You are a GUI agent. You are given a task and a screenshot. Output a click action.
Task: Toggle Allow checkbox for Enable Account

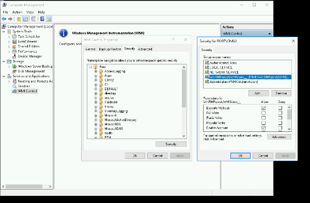pos(263,128)
